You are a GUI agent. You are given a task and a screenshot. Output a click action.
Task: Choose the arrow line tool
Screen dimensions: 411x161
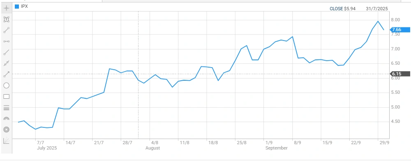(6, 75)
